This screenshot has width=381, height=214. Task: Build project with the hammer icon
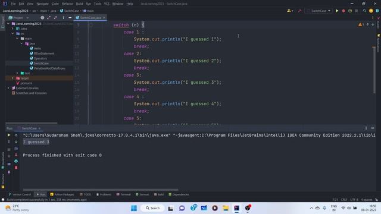coord(299,11)
